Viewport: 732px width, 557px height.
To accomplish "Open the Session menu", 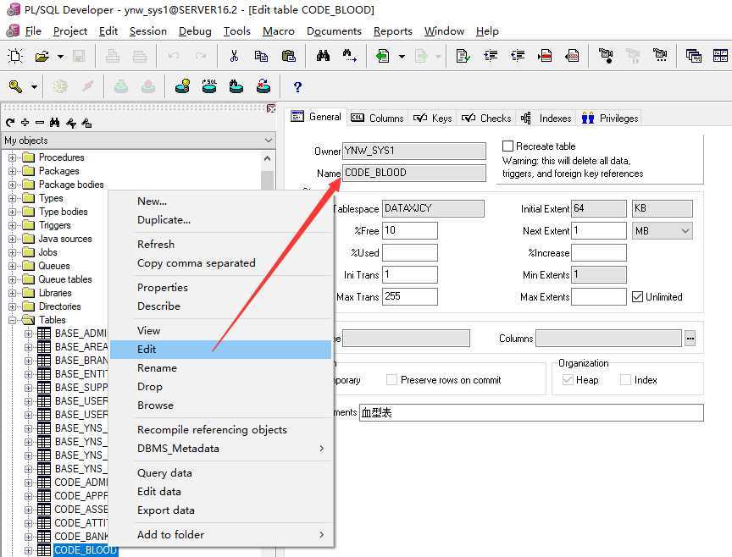I will click(x=148, y=30).
